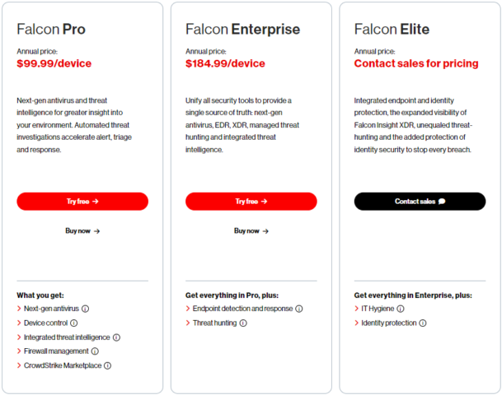
Task: Open info for Integrated threat intelligence
Action: point(117,337)
